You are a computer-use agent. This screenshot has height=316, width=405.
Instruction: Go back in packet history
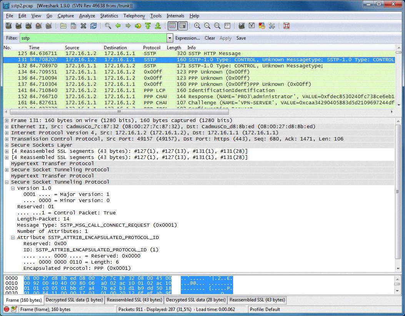118,26
